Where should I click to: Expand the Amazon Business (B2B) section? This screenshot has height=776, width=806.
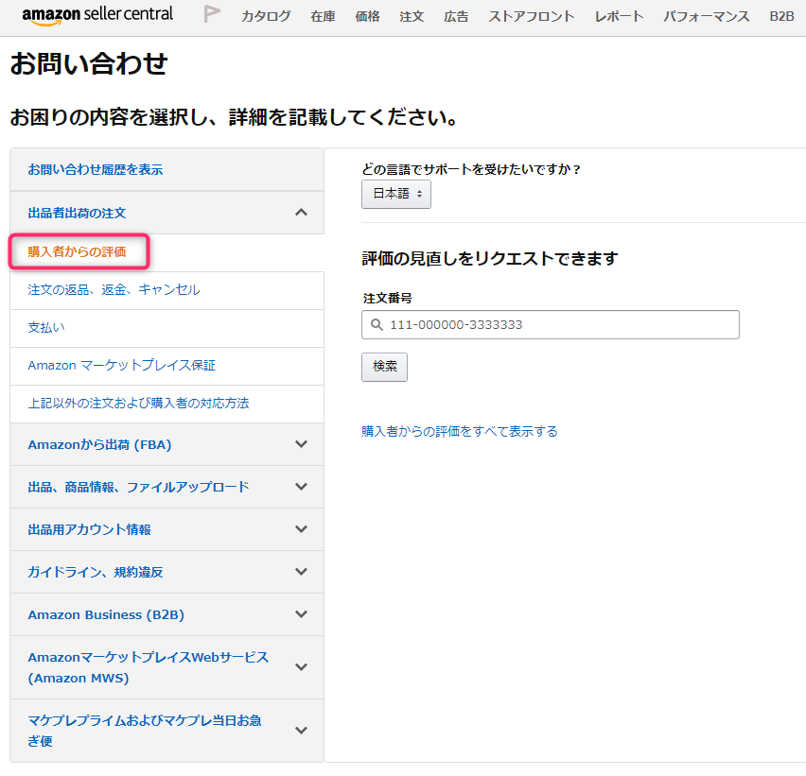point(301,614)
